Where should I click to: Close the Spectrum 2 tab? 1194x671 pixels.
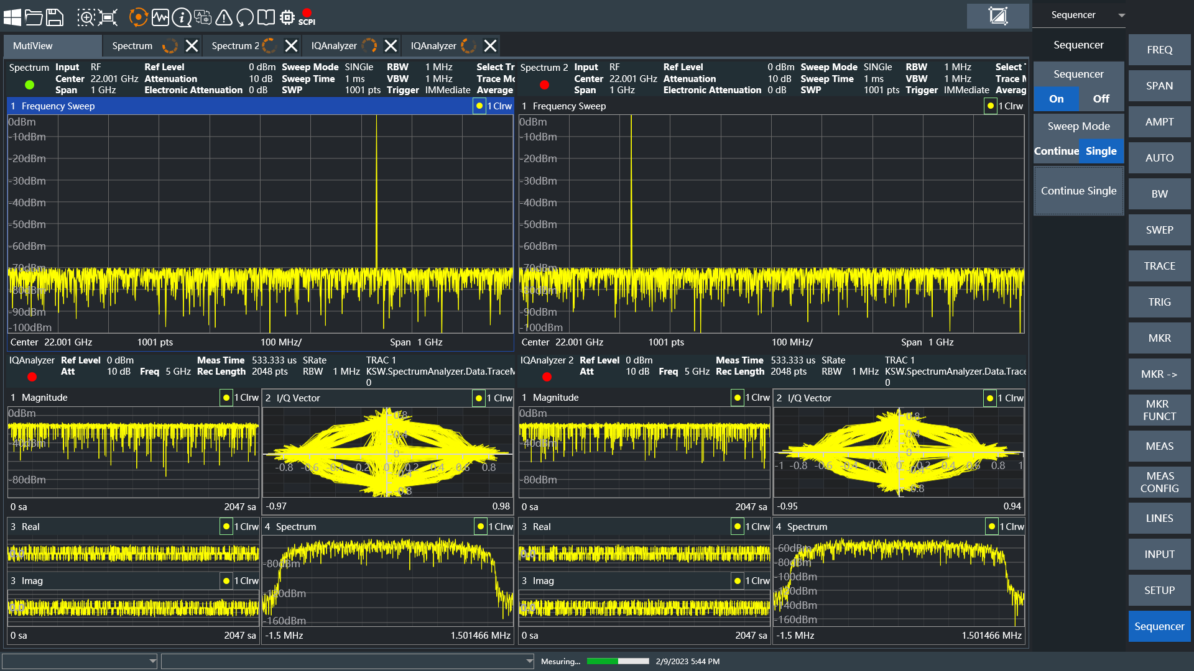(291, 45)
